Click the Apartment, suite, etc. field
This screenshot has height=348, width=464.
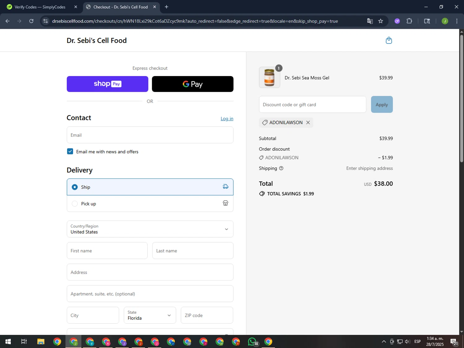pyautogui.click(x=150, y=294)
